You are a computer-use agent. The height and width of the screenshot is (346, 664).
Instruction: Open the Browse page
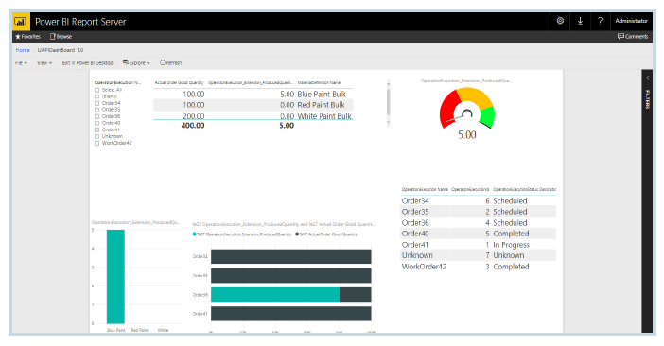pos(61,37)
